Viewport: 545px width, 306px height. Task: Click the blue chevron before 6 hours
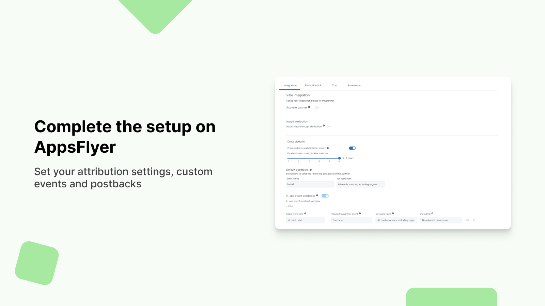coord(344,158)
